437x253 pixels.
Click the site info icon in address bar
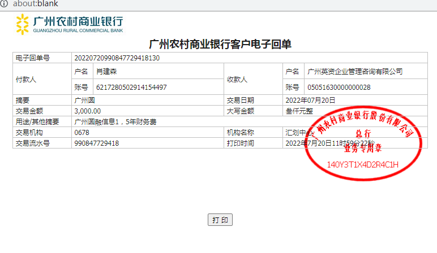(4, 3)
